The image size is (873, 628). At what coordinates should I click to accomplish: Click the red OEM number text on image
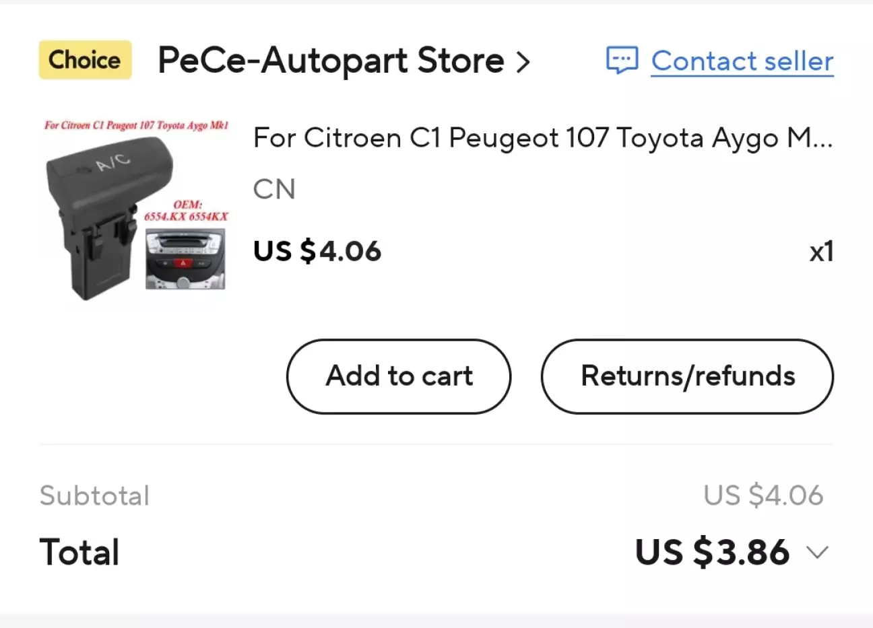click(187, 211)
